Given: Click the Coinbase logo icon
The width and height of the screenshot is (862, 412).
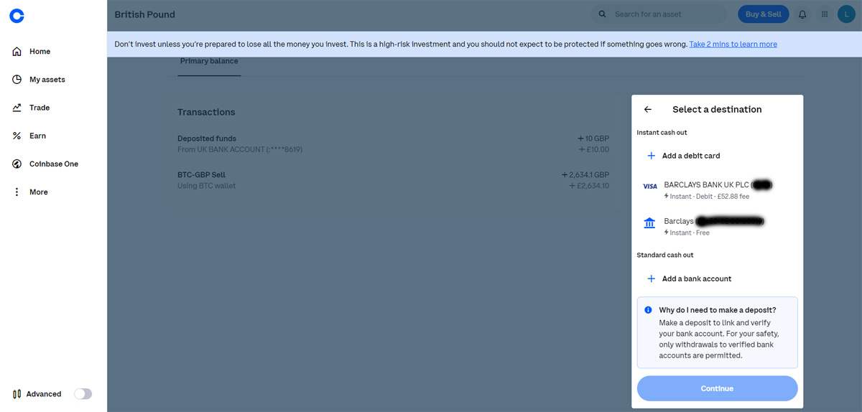Looking at the screenshot, I should [17, 16].
